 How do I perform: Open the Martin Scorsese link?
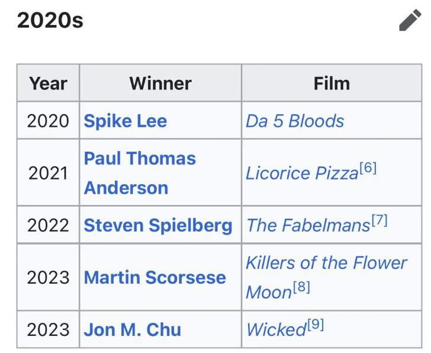(155, 277)
